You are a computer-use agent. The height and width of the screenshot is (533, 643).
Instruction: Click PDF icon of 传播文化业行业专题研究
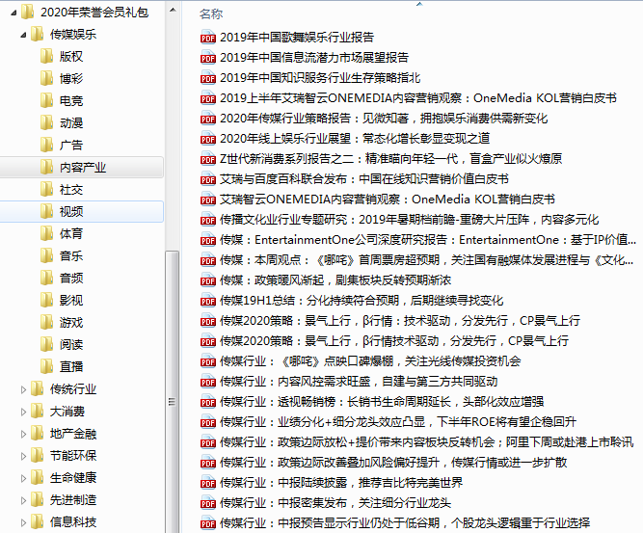208,220
